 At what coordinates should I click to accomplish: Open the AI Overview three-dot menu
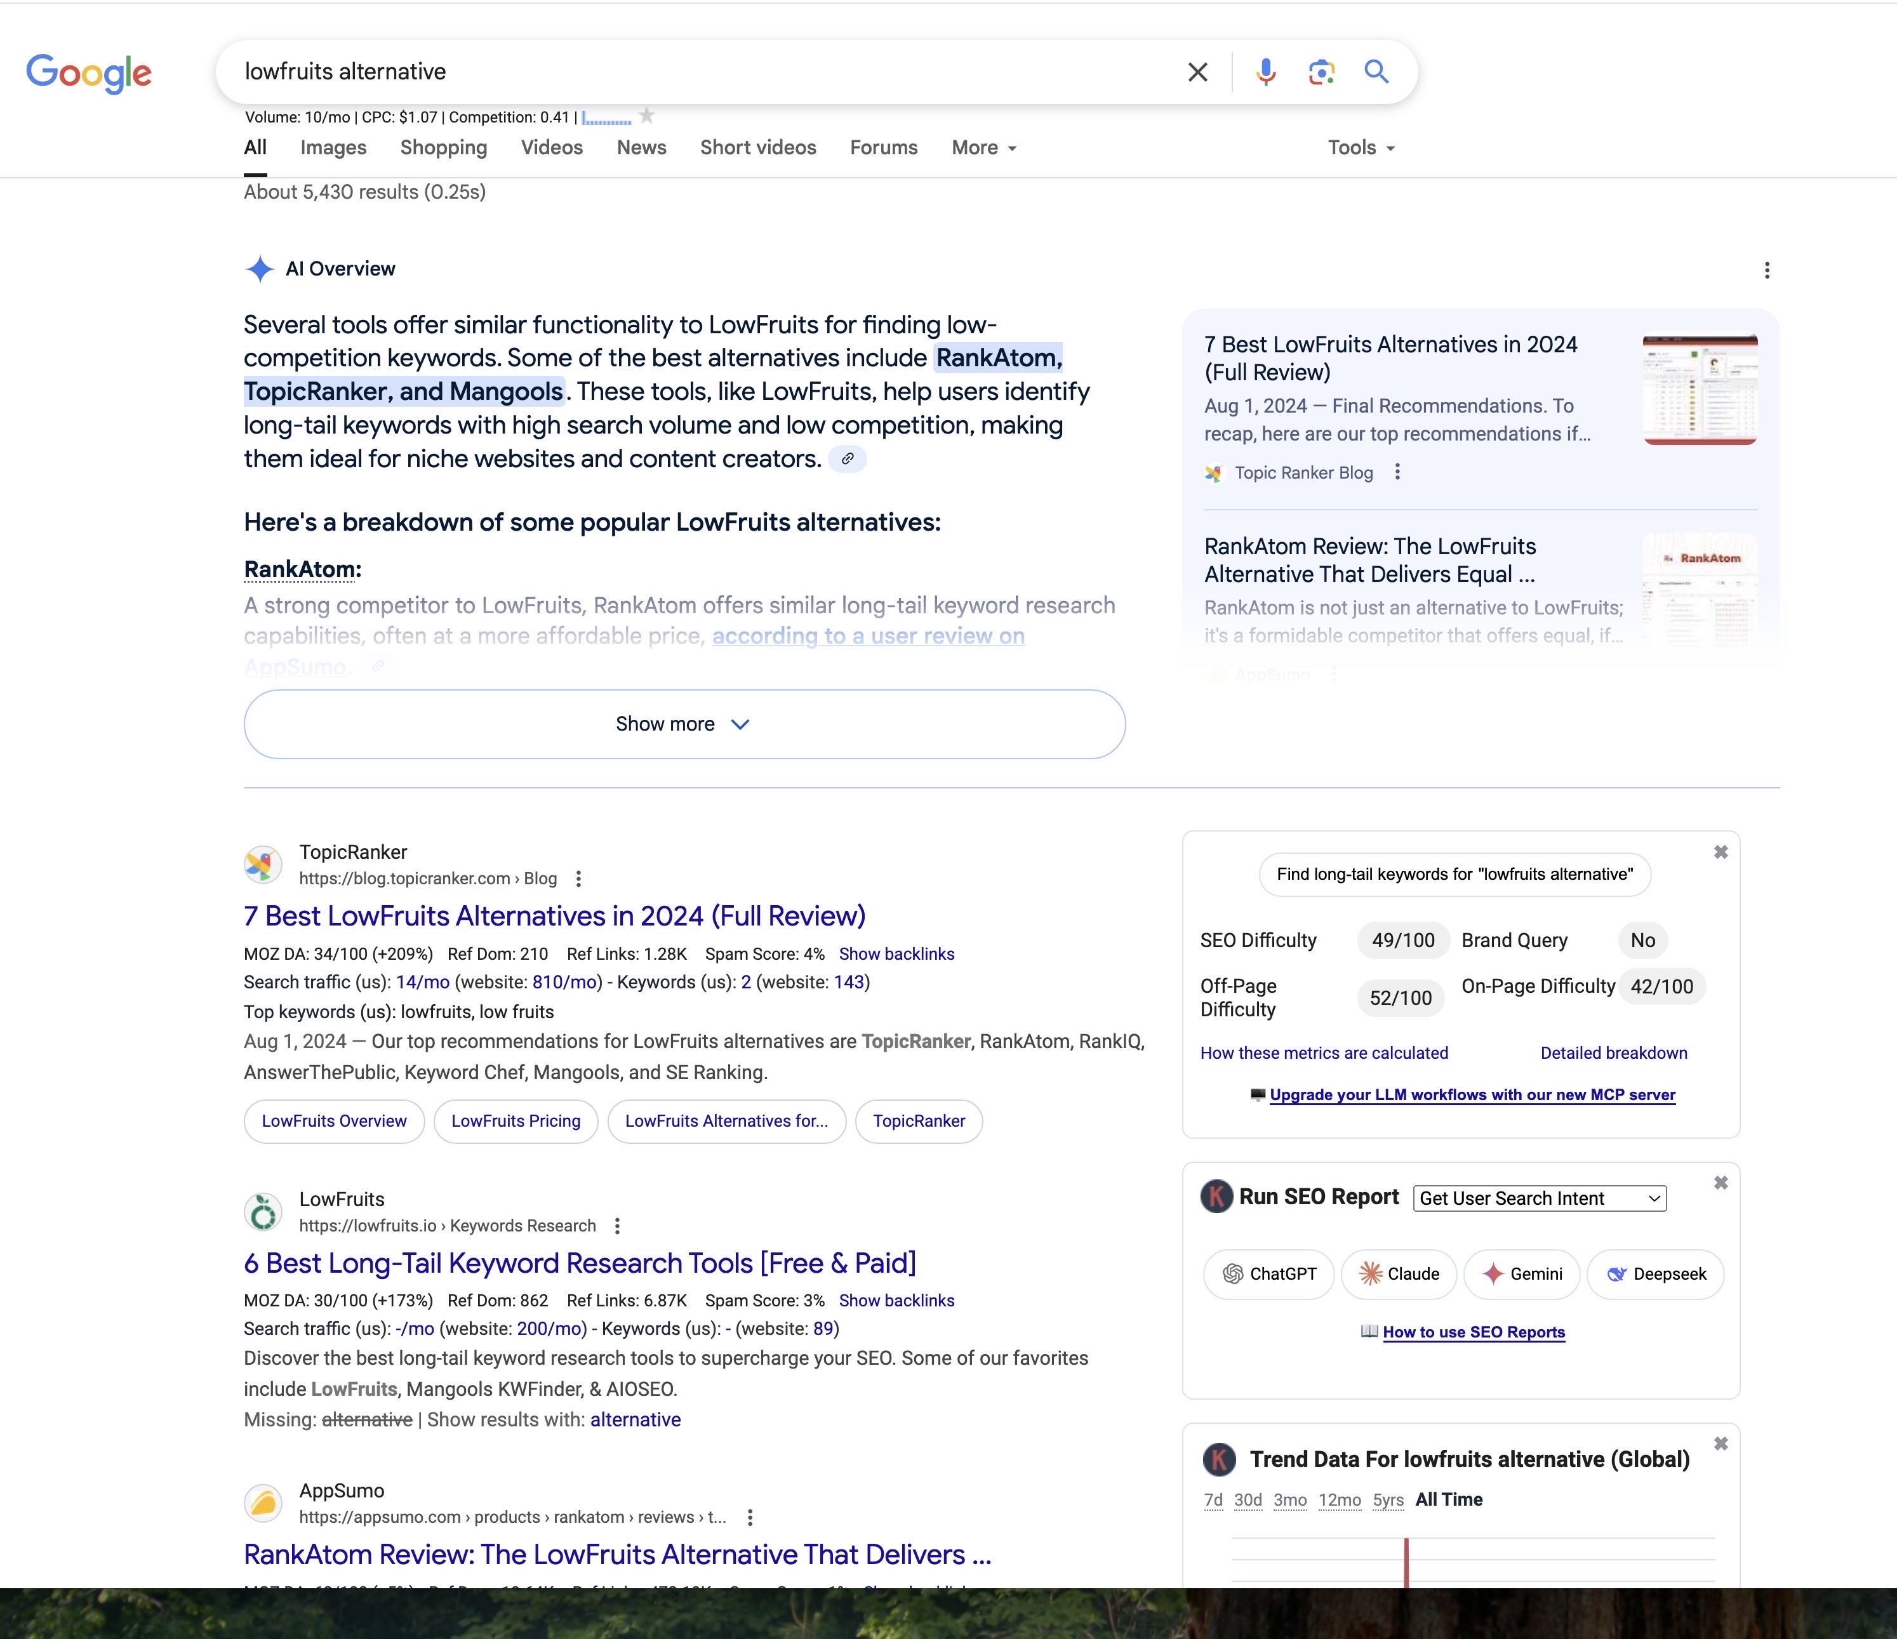pos(1767,270)
